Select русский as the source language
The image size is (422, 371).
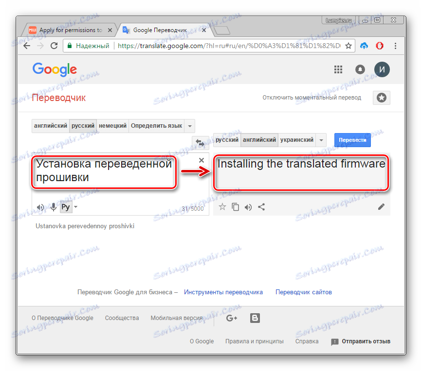[x=83, y=126]
